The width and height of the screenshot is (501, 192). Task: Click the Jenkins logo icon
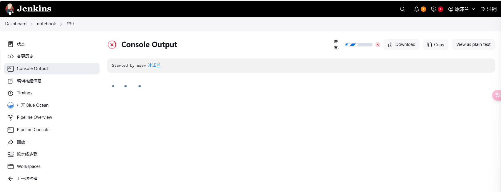[x=10, y=9]
